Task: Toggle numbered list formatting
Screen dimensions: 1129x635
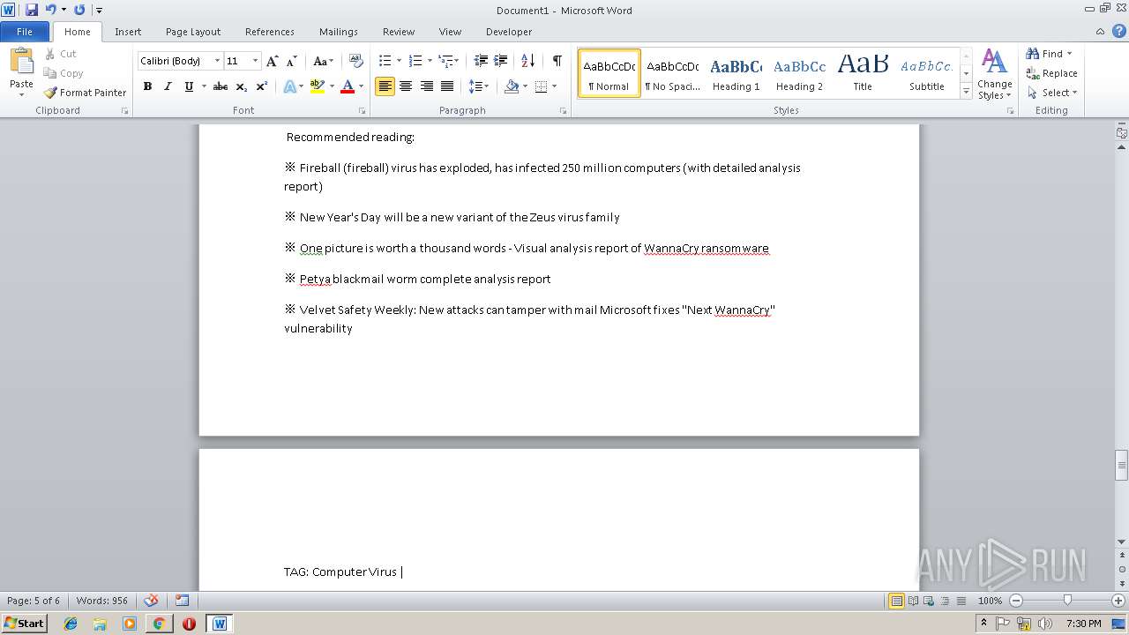Action: coord(415,61)
